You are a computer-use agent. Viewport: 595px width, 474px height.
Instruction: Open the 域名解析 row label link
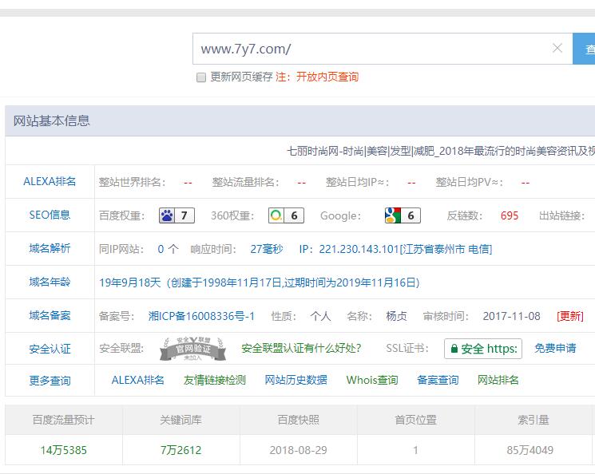50,248
